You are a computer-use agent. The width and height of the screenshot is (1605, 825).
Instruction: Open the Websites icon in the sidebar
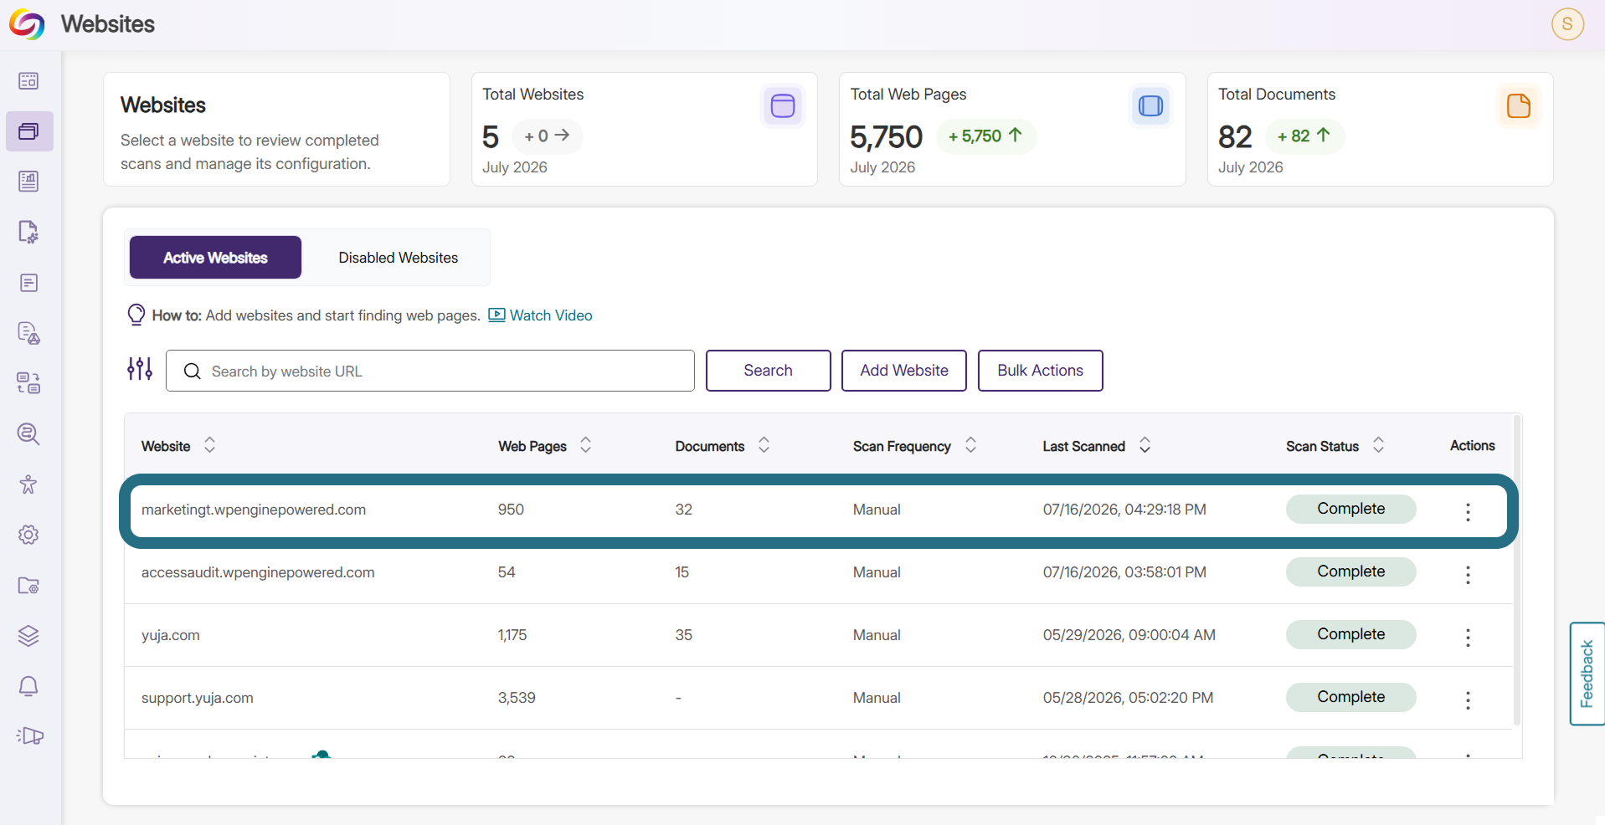[x=29, y=131]
